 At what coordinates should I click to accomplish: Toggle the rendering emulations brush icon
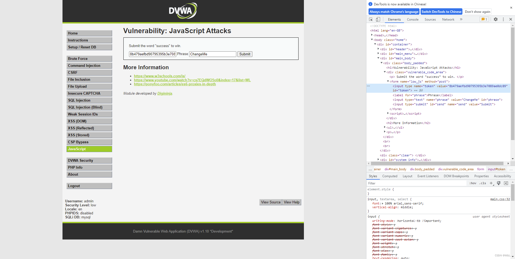[499, 183]
